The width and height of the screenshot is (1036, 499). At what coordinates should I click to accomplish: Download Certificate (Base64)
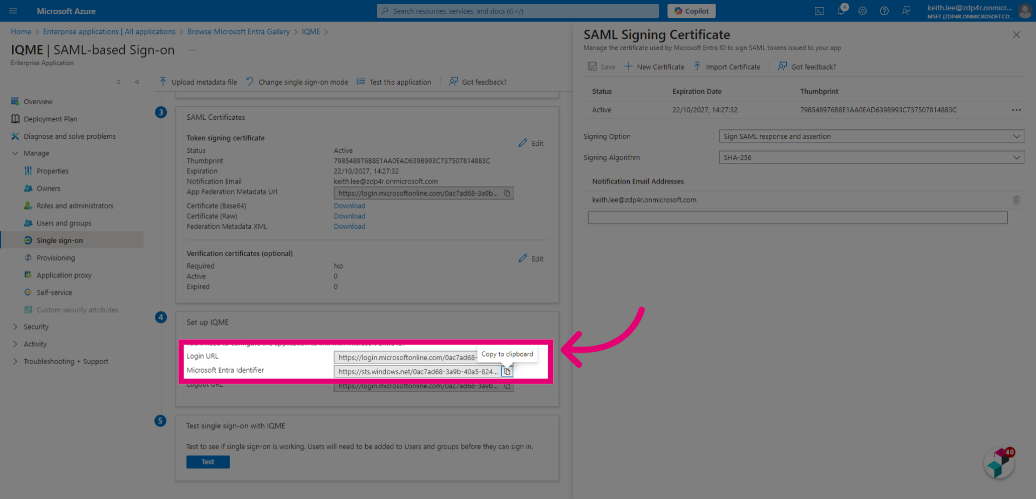pos(349,206)
